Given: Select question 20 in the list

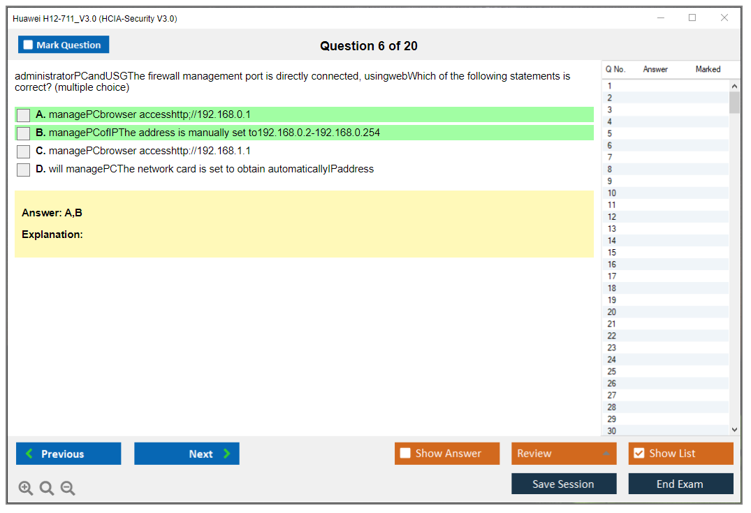Looking at the screenshot, I should point(612,312).
